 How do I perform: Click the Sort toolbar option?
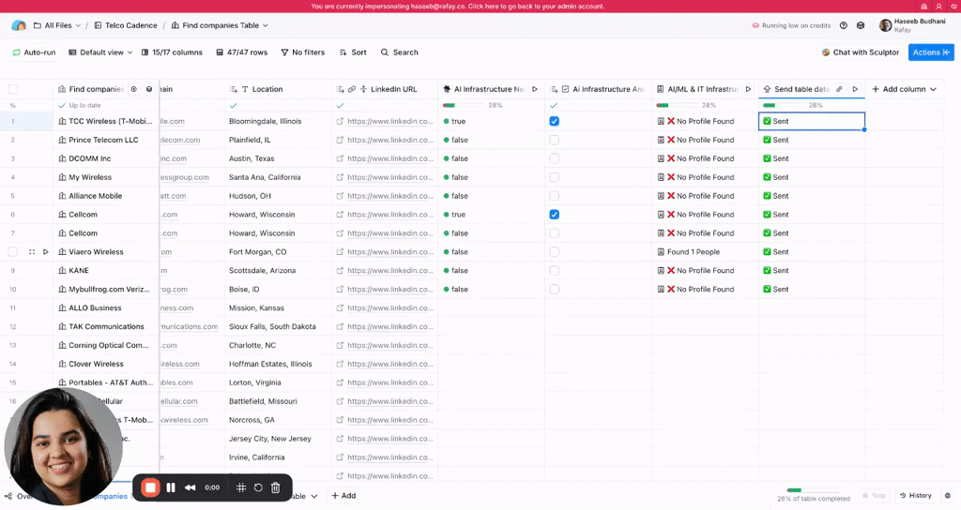(x=353, y=52)
